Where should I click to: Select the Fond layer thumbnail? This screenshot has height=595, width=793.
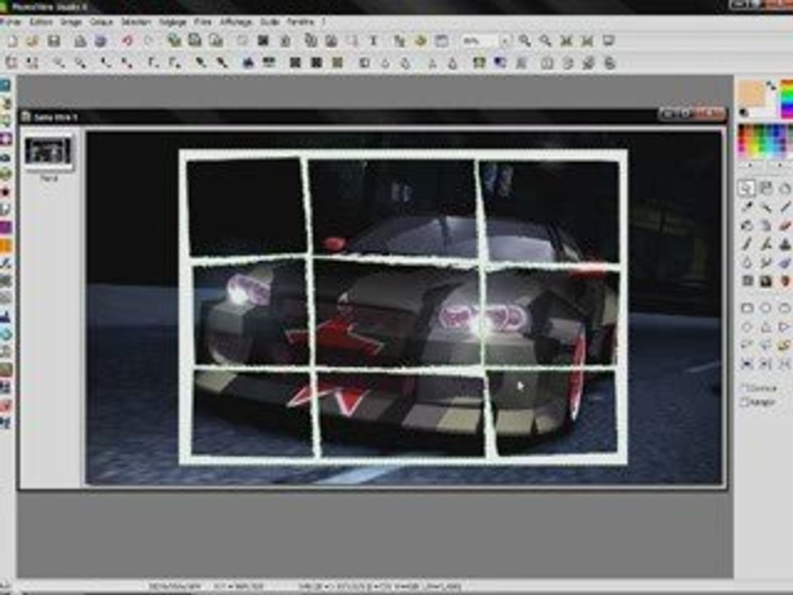tap(49, 150)
